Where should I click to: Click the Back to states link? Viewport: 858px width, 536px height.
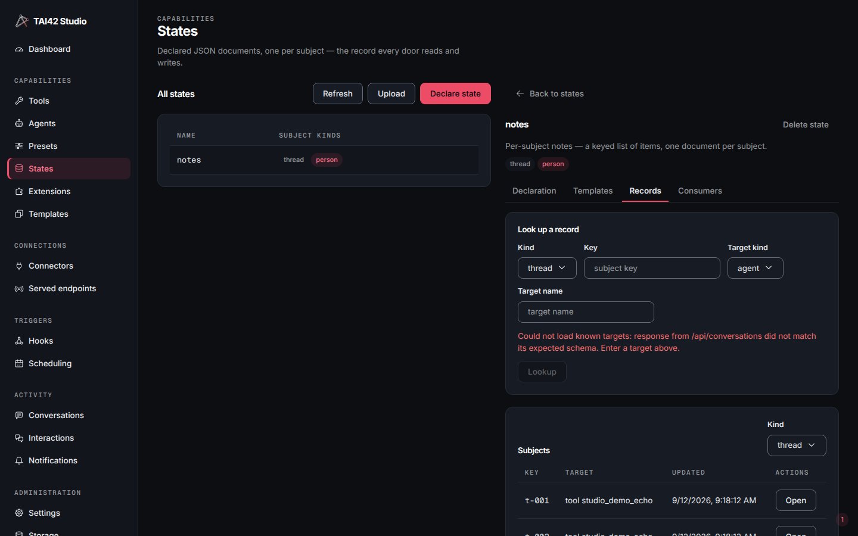[549, 94]
